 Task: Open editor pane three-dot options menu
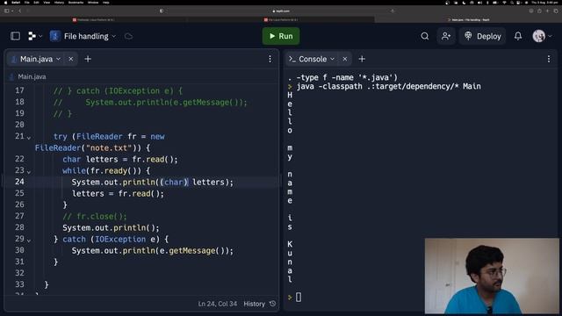270,59
